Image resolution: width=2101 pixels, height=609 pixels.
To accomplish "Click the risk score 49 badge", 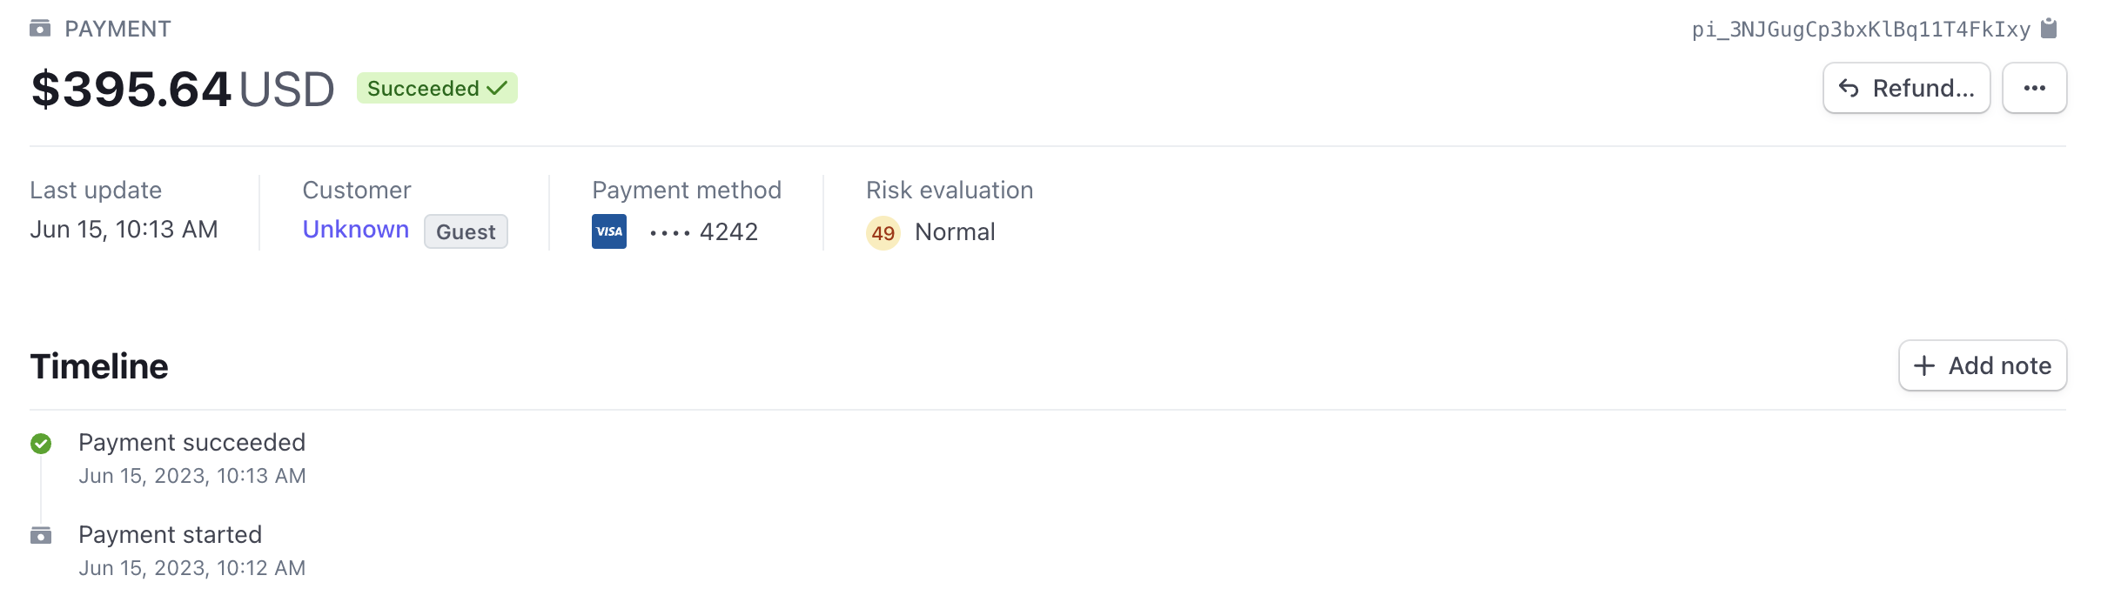I will coord(883,232).
